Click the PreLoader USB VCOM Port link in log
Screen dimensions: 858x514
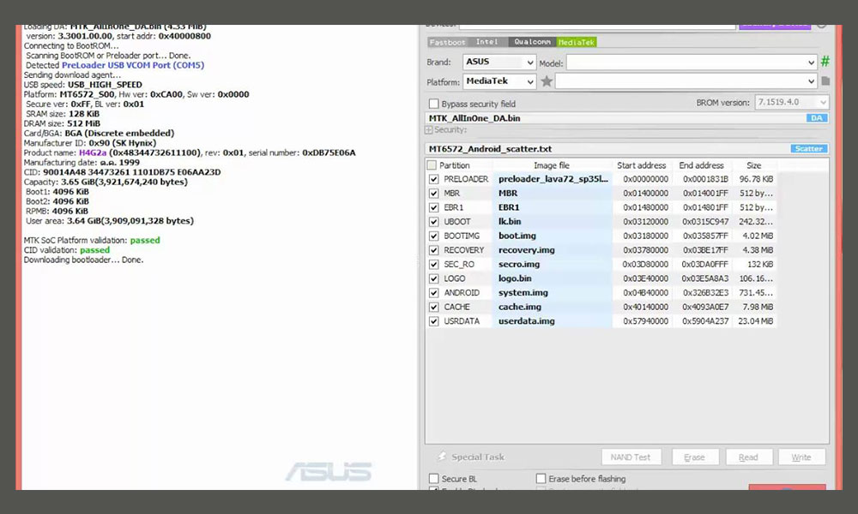(x=133, y=65)
